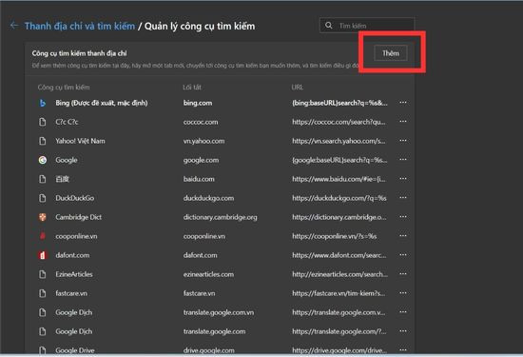This screenshot has width=523, height=357.
Task: Open more options for the Bing row
Action: pos(403,103)
